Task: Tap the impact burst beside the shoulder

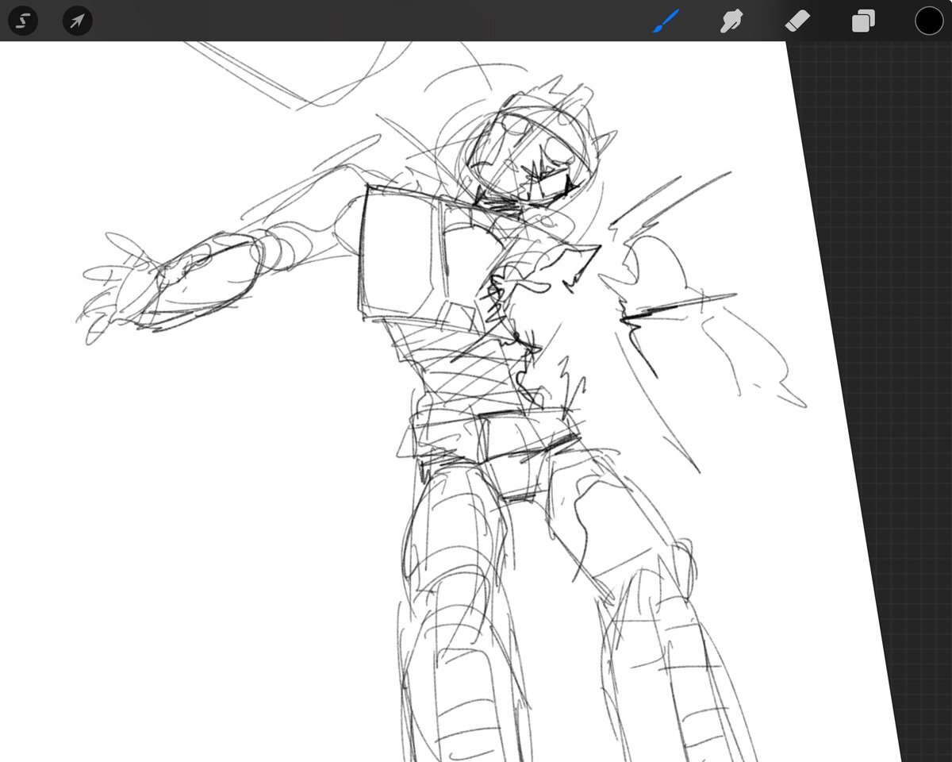Action: pos(658,302)
